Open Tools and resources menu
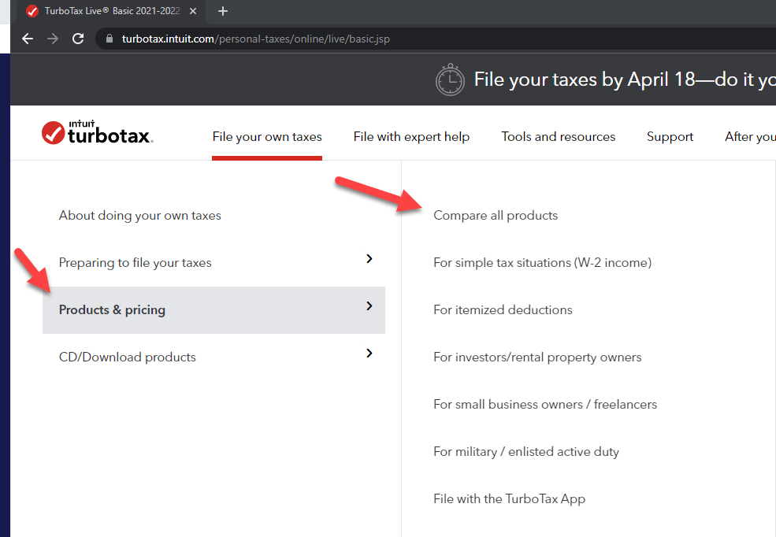Screen dimensions: 776x537 (559, 136)
